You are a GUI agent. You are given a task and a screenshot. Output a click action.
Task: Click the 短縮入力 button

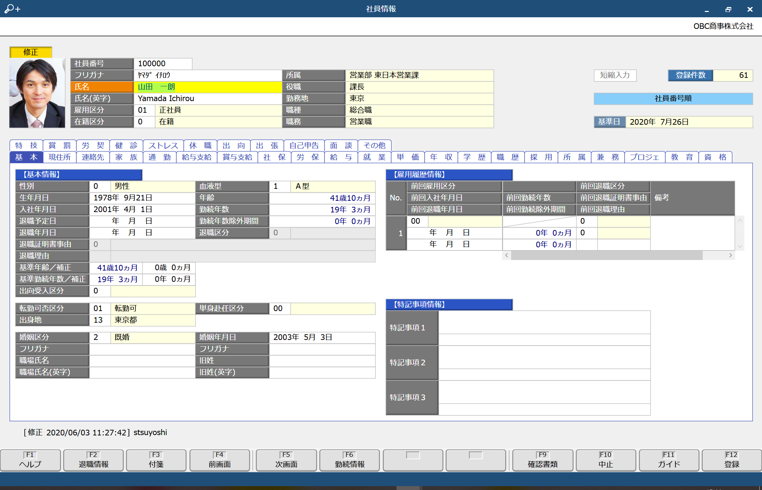click(x=615, y=75)
